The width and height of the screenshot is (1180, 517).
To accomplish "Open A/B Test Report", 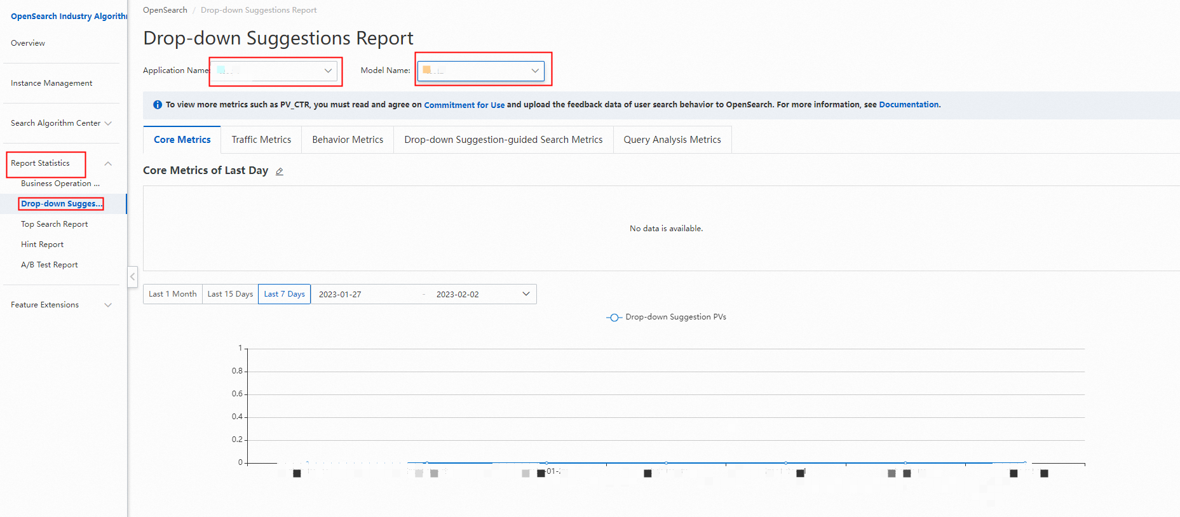I will click(50, 265).
